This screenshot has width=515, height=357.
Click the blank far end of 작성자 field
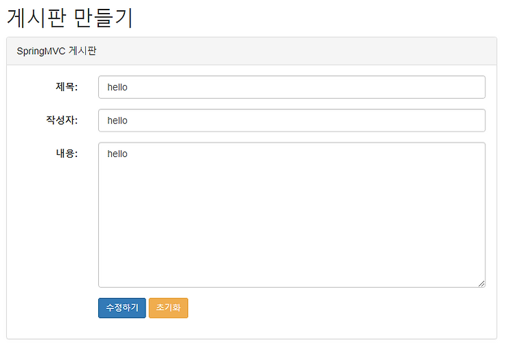[427, 121]
